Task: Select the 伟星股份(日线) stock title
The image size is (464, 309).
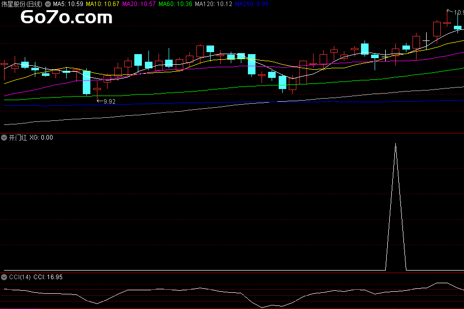Action: (22, 4)
